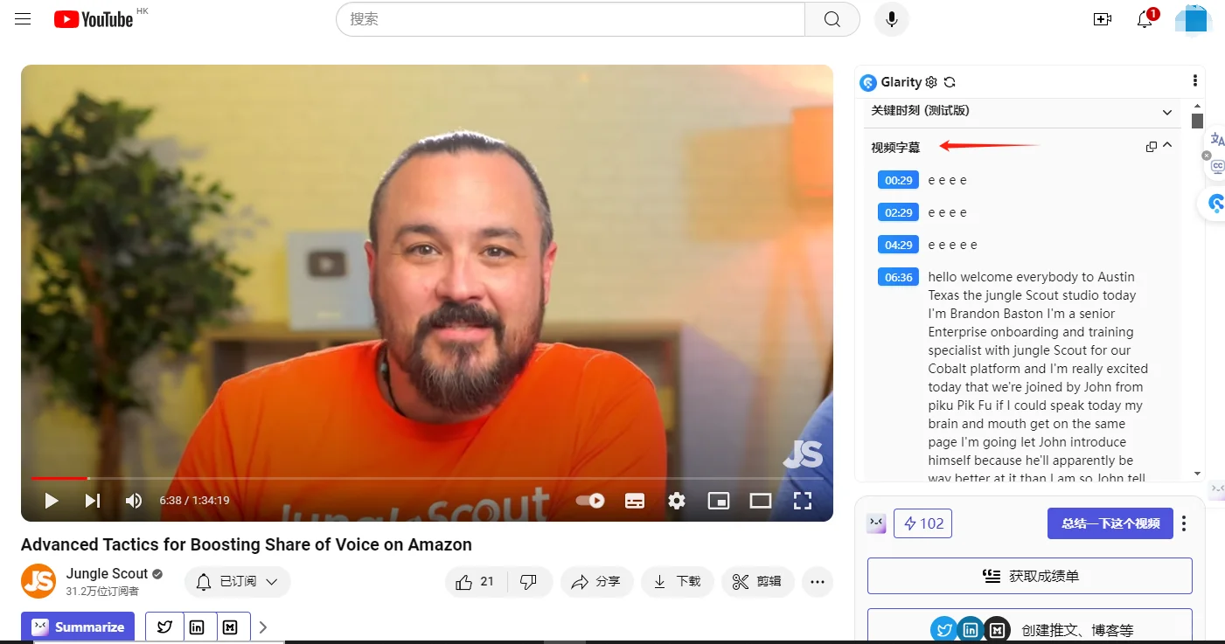Open the Jungle Scout channel avatar

38,581
